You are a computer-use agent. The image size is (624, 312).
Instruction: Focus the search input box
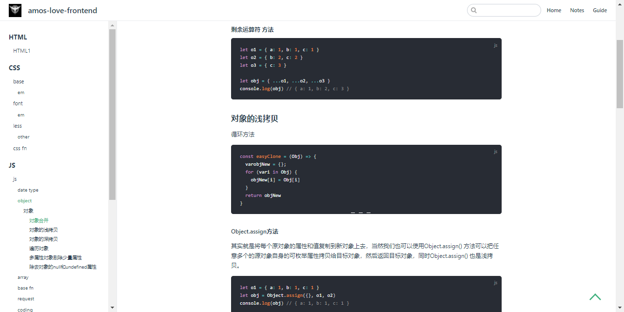[x=504, y=10]
